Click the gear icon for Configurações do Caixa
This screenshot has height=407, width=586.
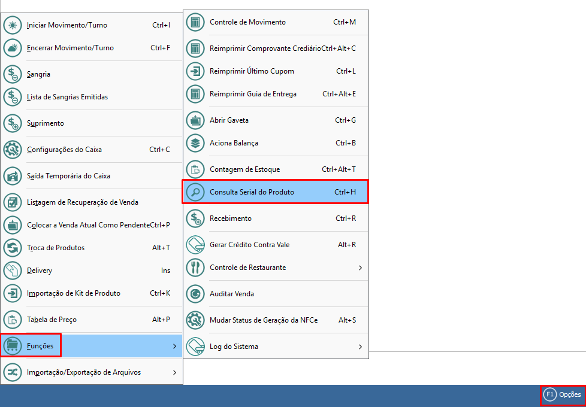click(13, 150)
